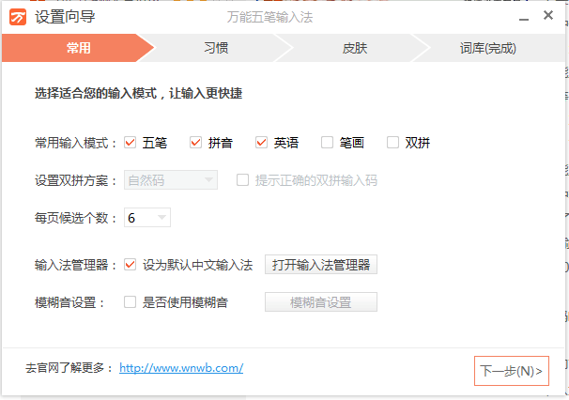This screenshot has width=569, height=400.
Task: Click the 常用输入模式 label
Action: click(75, 143)
